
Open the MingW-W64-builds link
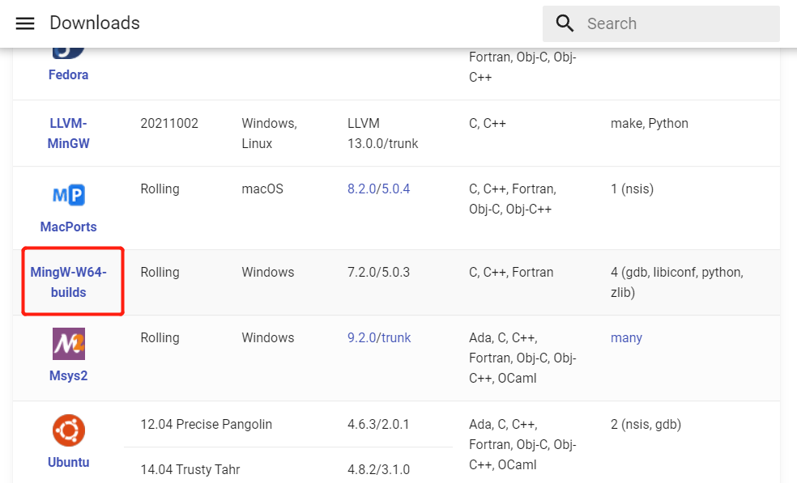pyautogui.click(x=68, y=282)
